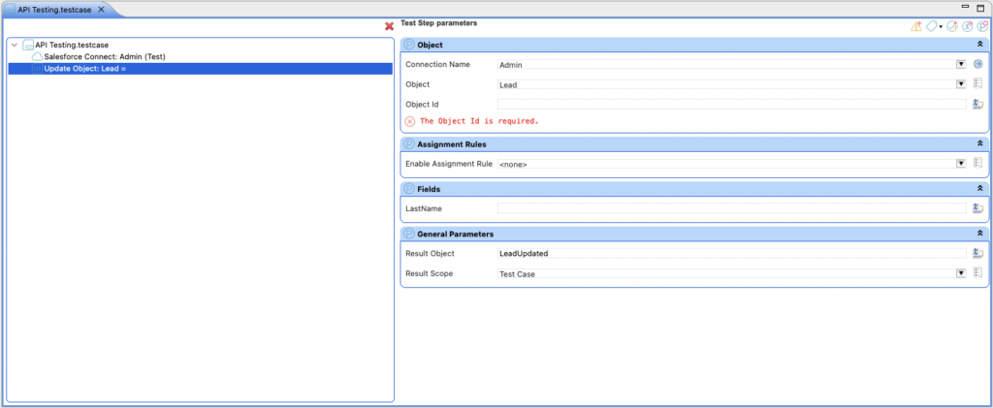
Task: Click the LastName input field
Action: (731, 208)
